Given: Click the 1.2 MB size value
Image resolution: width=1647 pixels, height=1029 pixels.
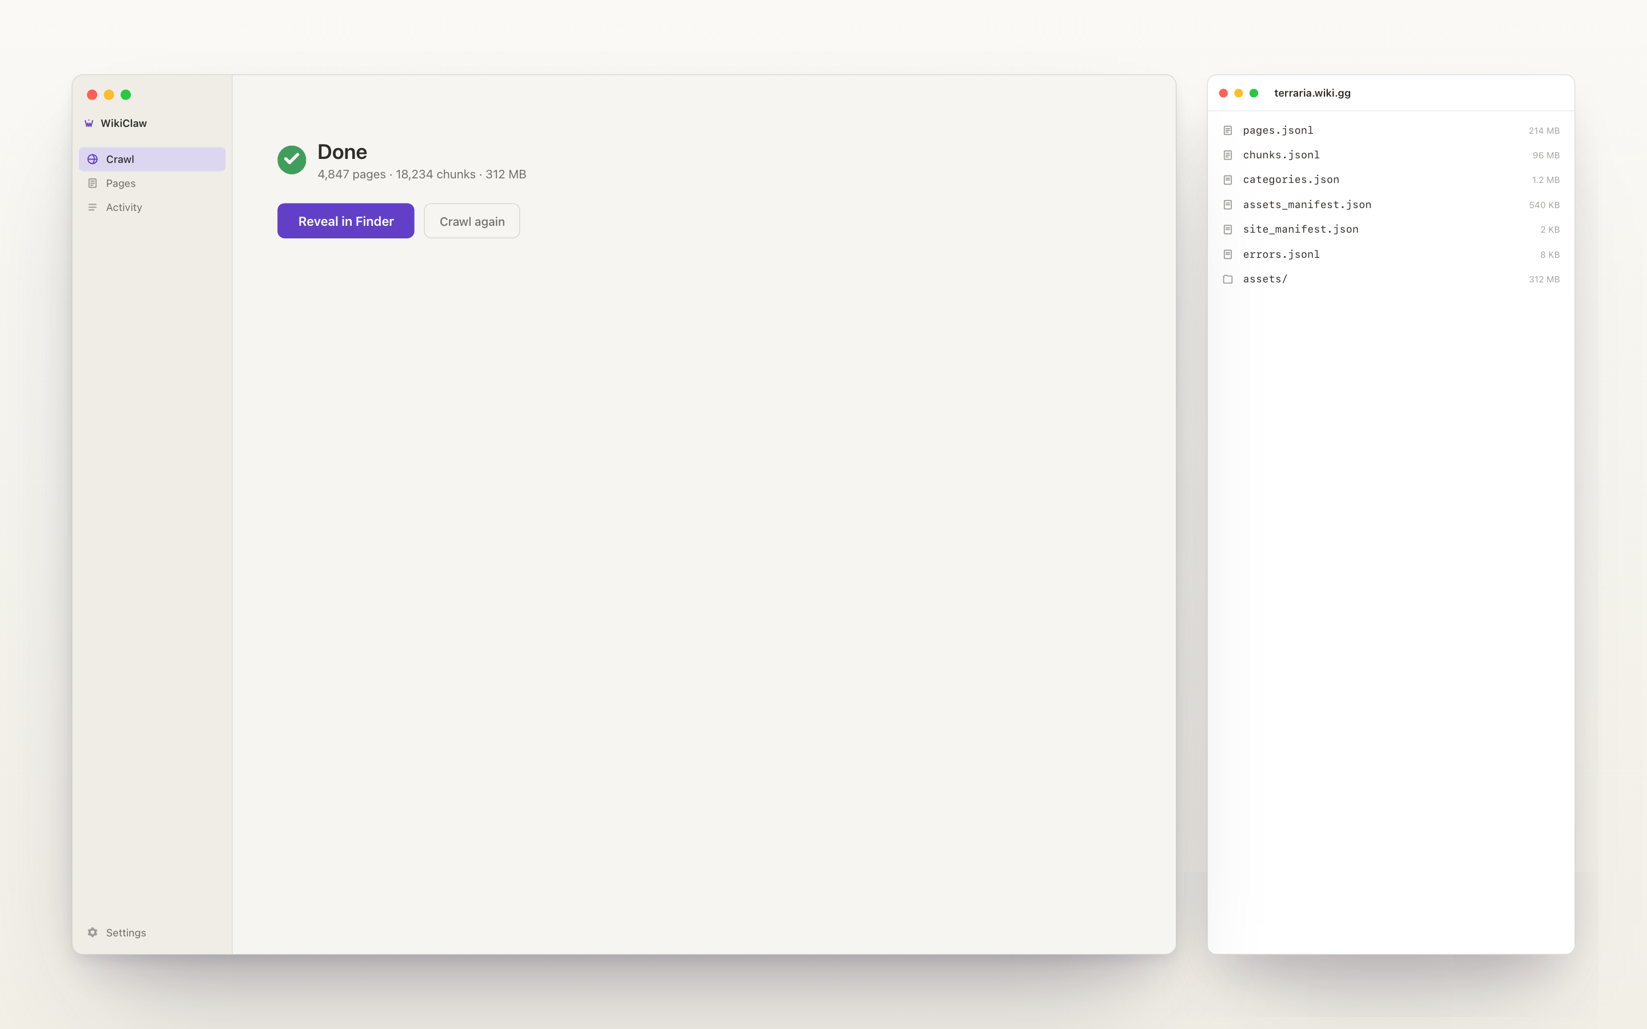Looking at the screenshot, I should click(x=1546, y=180).
